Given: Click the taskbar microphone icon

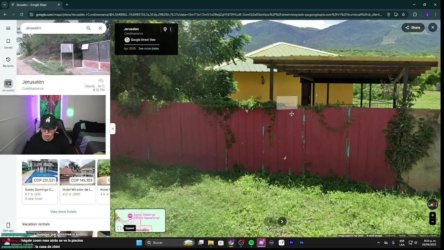Looking at the screenshot, I should click(x=393, y=243).
